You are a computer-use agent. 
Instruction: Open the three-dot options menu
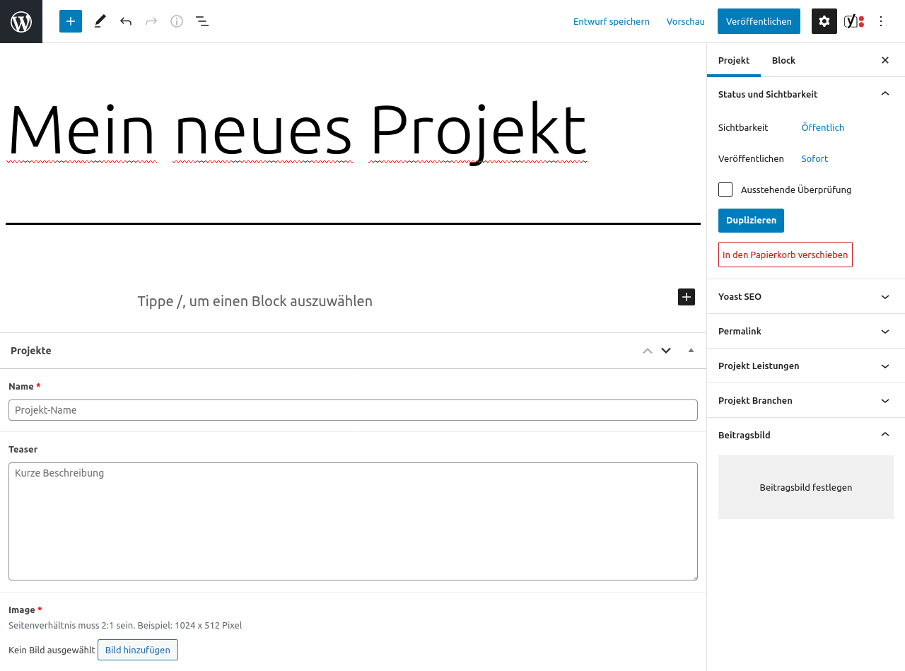pyautogui.click(x=881, y=21)
